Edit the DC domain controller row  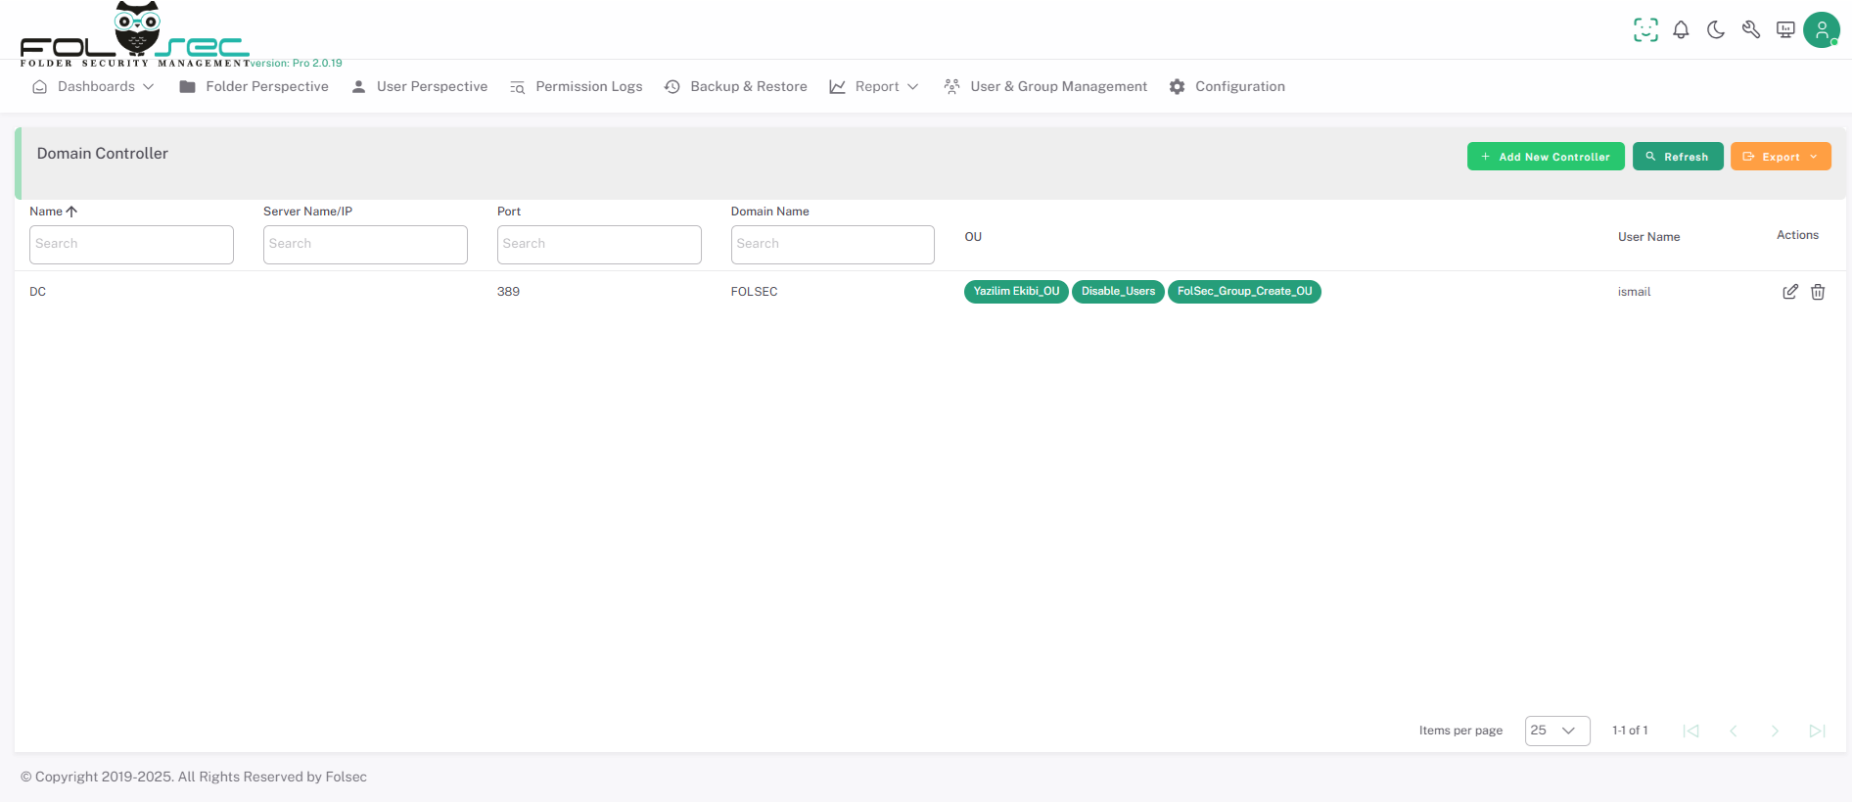pos(1789,292)
